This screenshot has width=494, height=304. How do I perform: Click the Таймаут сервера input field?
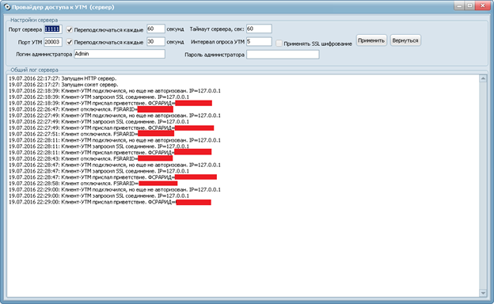pyautogui.click(x=259, y=28)
